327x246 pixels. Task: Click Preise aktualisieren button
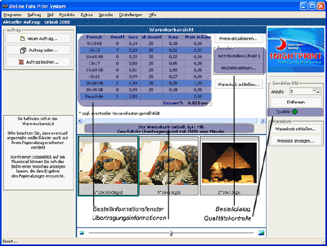tap(238, 39)
